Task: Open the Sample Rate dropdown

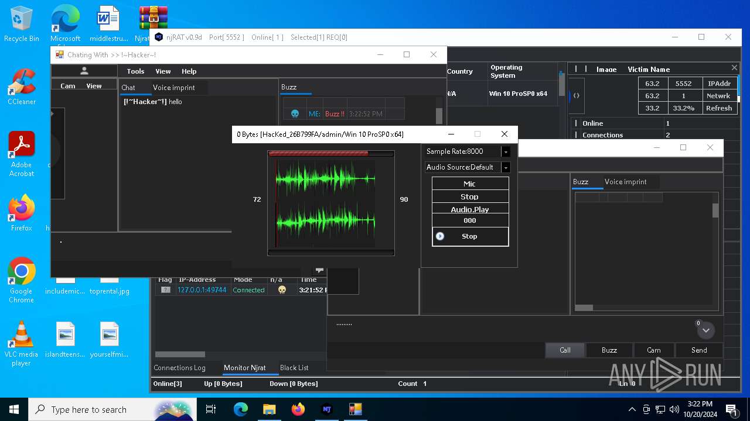Action: pyautogui.click(x=506, y=151)
